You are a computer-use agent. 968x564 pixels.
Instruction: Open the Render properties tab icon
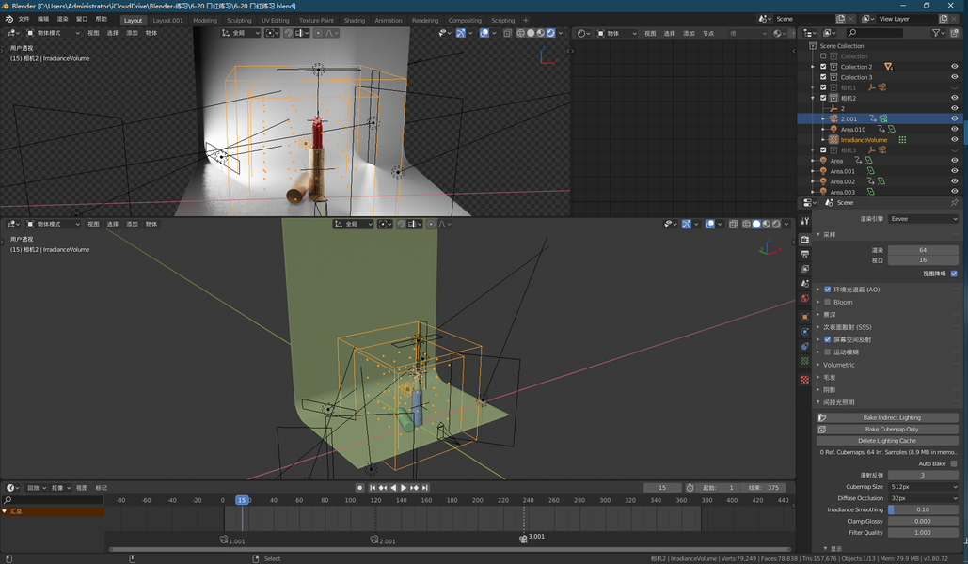point(805,239)
